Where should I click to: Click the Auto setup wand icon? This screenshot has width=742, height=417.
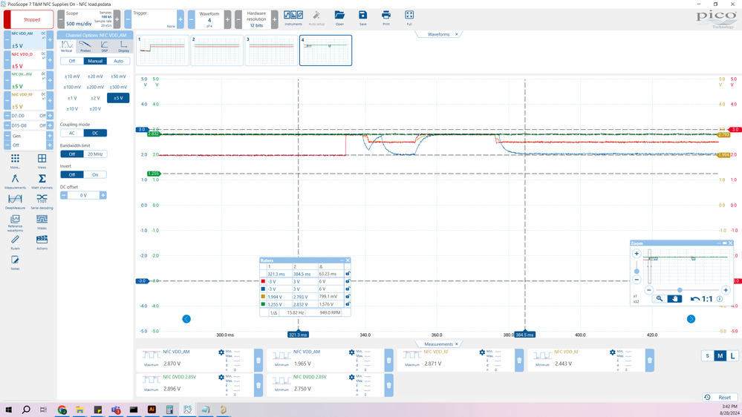316,16
